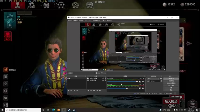Click the shield icon in game sidebar
Screen dimensions: 200x112
(x=5, y=77)
